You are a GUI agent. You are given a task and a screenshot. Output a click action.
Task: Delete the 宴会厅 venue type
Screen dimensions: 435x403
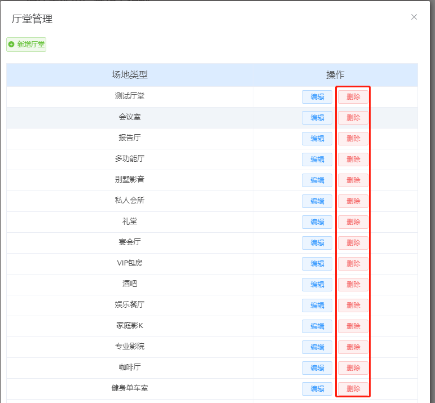pyautogui.click(x=353, y=243)
